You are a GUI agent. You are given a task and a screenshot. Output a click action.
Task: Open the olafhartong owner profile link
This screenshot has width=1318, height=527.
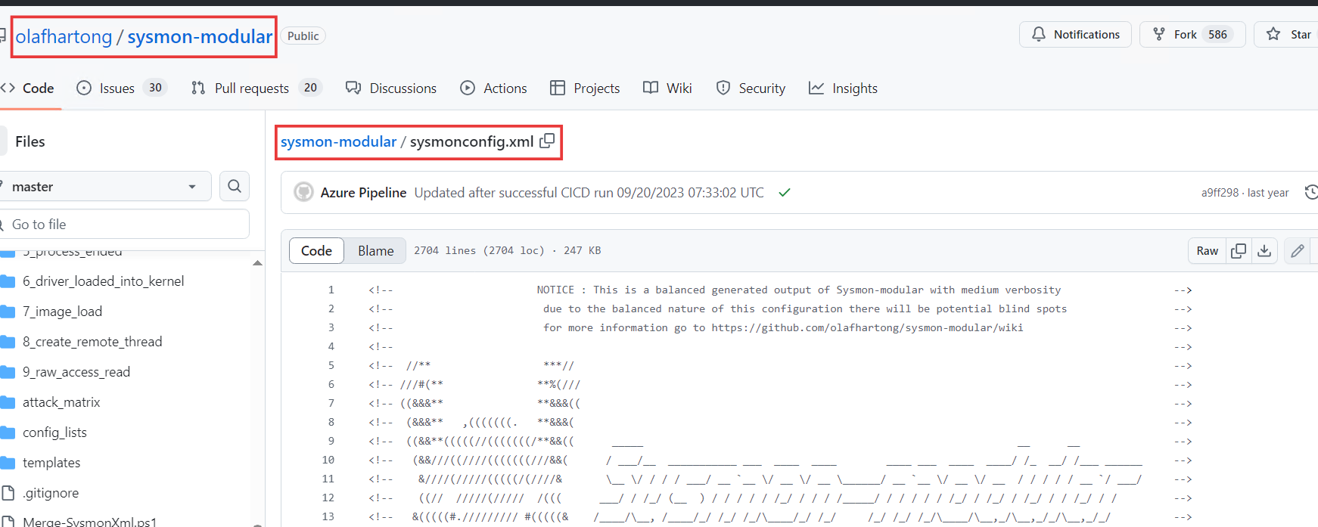pos(64,36)
